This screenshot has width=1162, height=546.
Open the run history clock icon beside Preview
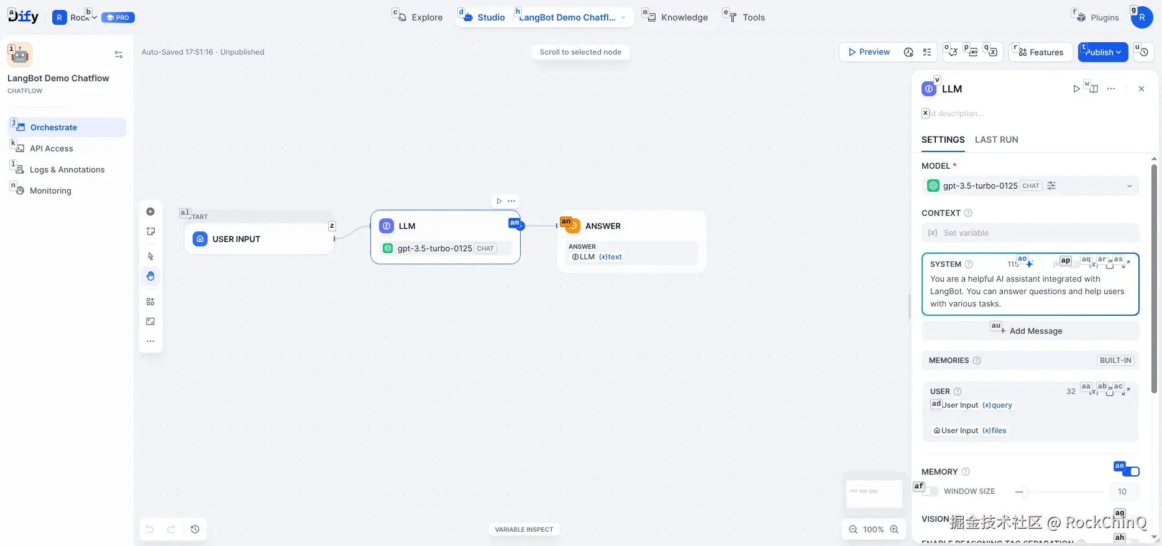908,52
